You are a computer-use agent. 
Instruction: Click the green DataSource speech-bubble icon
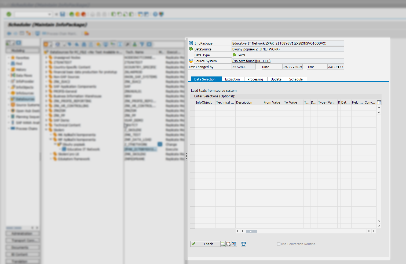(191, 49)
